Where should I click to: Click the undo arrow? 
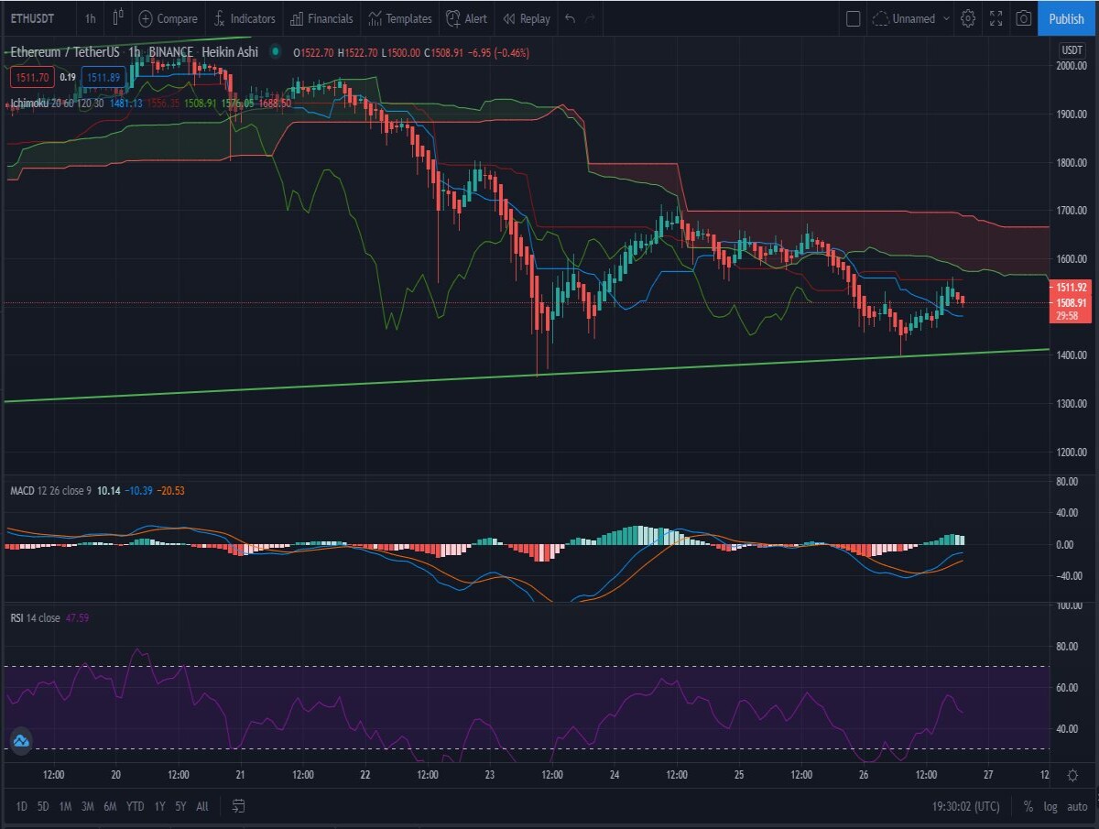[570, 18]
